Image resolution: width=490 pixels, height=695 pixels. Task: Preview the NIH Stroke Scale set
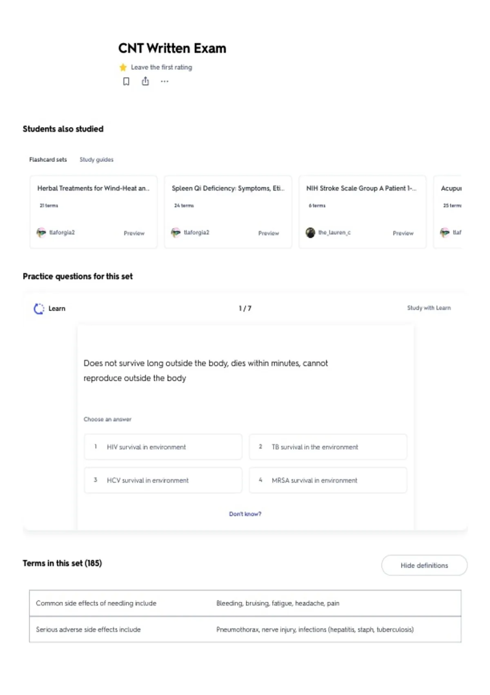coord(403,233)
